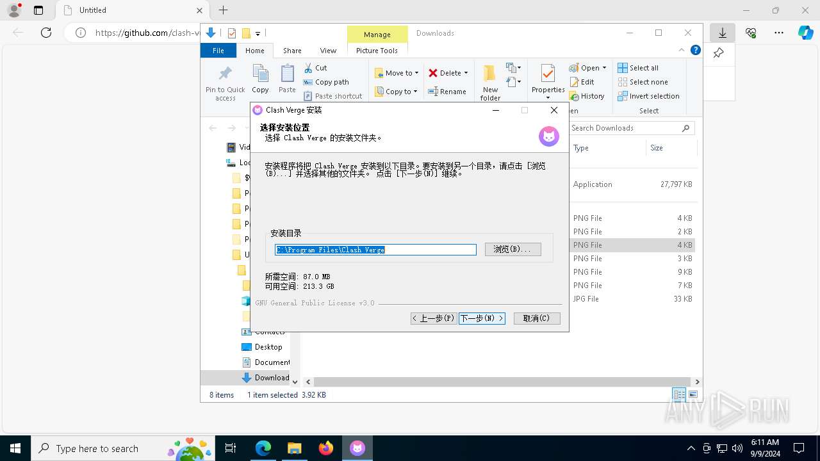Expand Properties dropdown arrow
This screenshot has height=461, width=820.
(x=548, y=97)
